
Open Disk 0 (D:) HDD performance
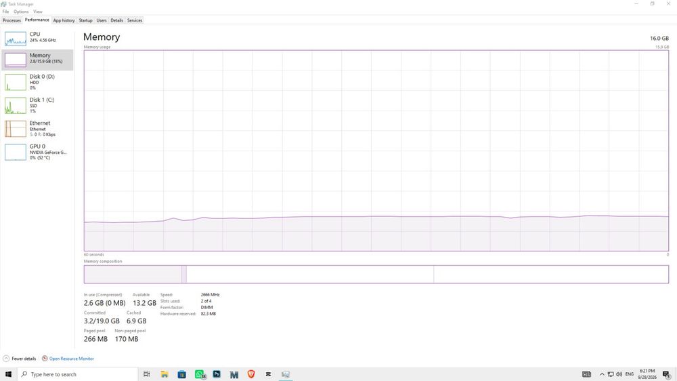pyautogui.click(x=37, y=82)
